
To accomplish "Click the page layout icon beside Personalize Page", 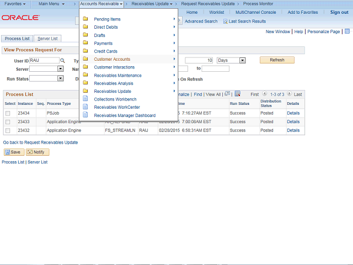I will (x=347, y=31).
